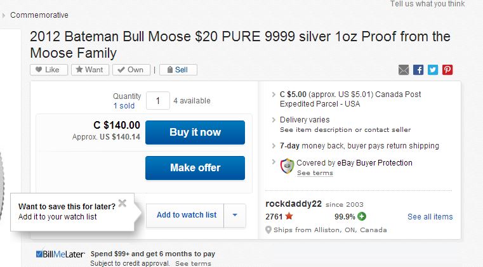Click the BillMeLater logo
The width and height of the screenshot is (483, 267).
pyautogui.click(x=60, y=254)
